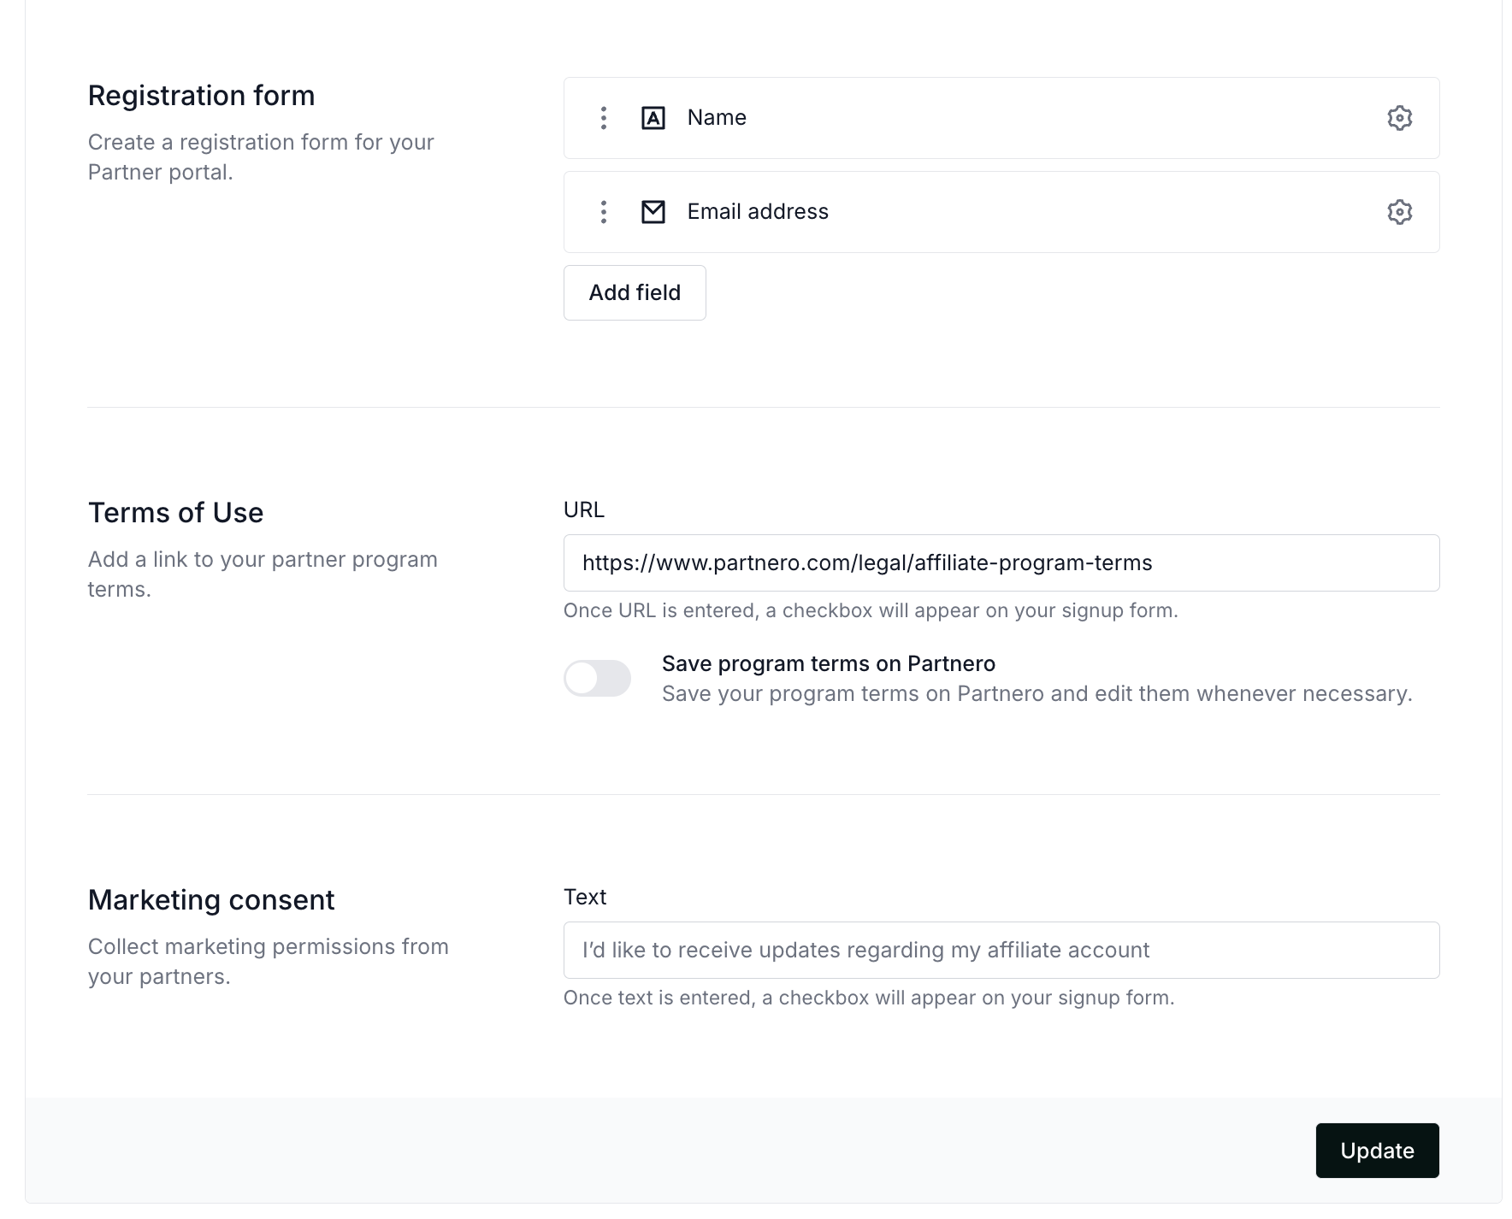
Task: Click the envelope icon beside Email address
Action: point(653,212)
